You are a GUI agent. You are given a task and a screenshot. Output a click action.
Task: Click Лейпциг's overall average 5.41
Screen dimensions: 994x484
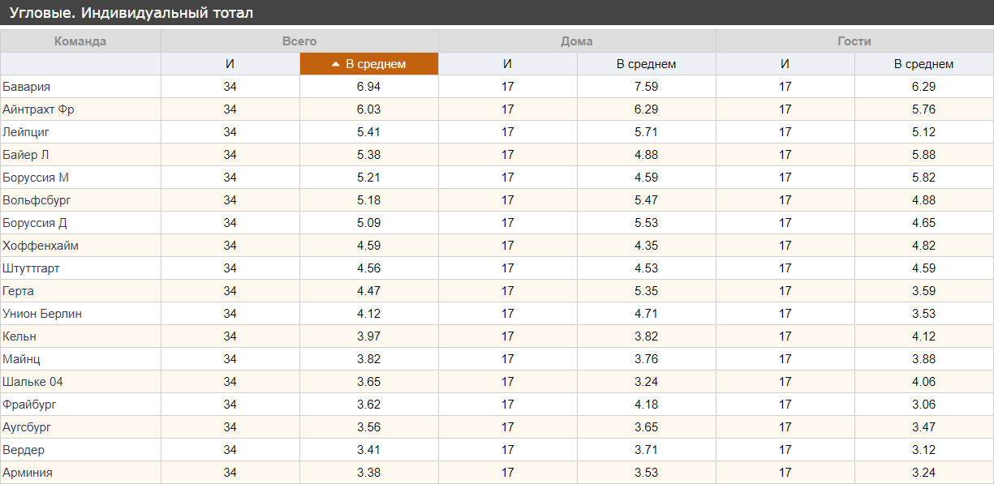[369, 132]
